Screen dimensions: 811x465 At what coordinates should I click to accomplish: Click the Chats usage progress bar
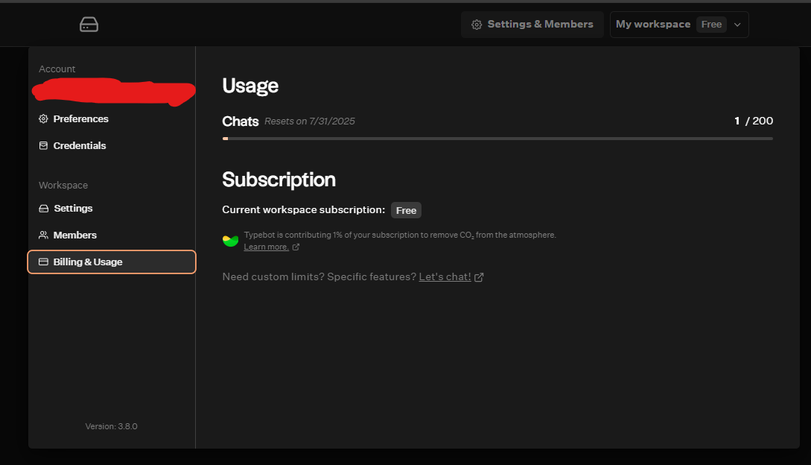pyautogui.click(x=497, y=139)
